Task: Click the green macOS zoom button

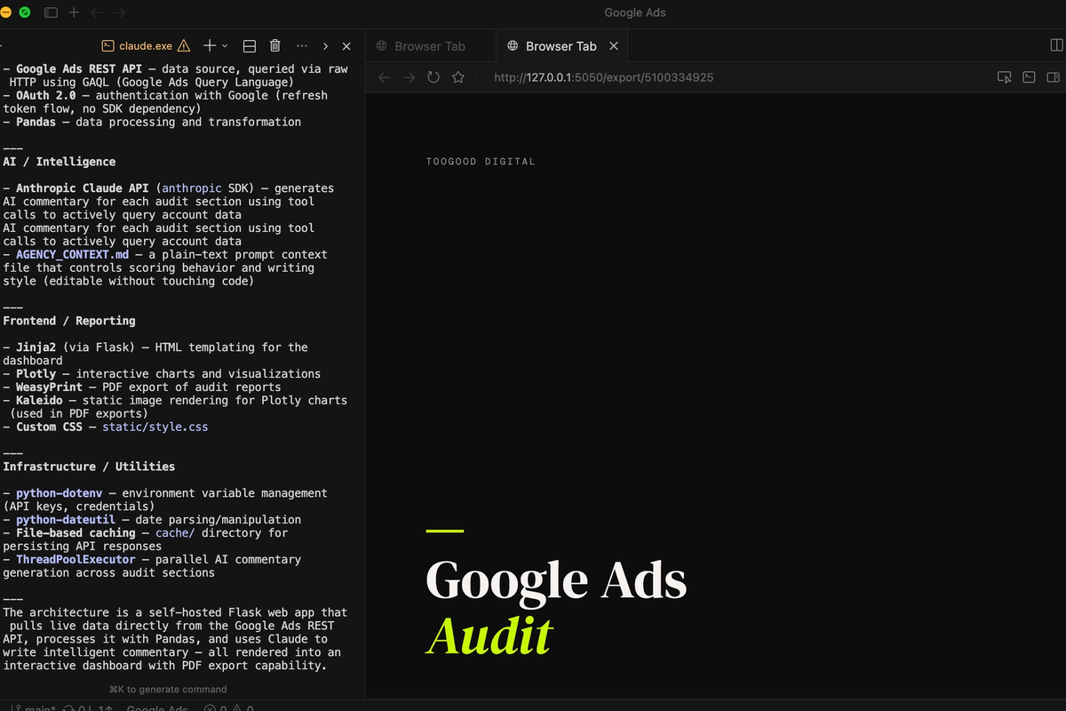Action: point(25,12)
